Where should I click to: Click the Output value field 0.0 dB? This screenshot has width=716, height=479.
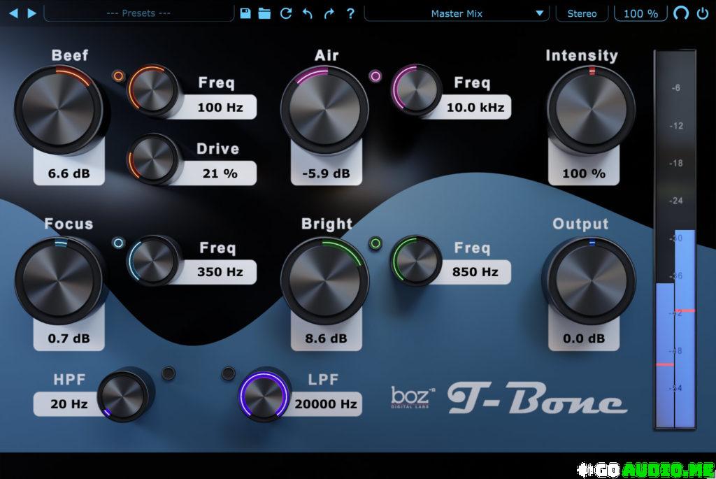(584, 338)
